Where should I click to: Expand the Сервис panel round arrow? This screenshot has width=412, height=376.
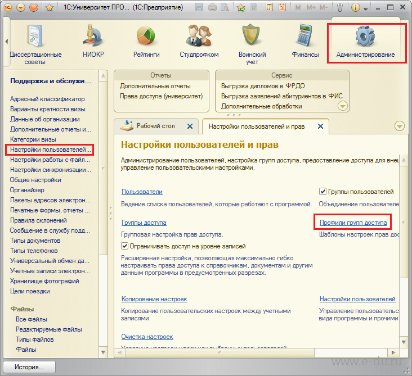pos(343,106)
